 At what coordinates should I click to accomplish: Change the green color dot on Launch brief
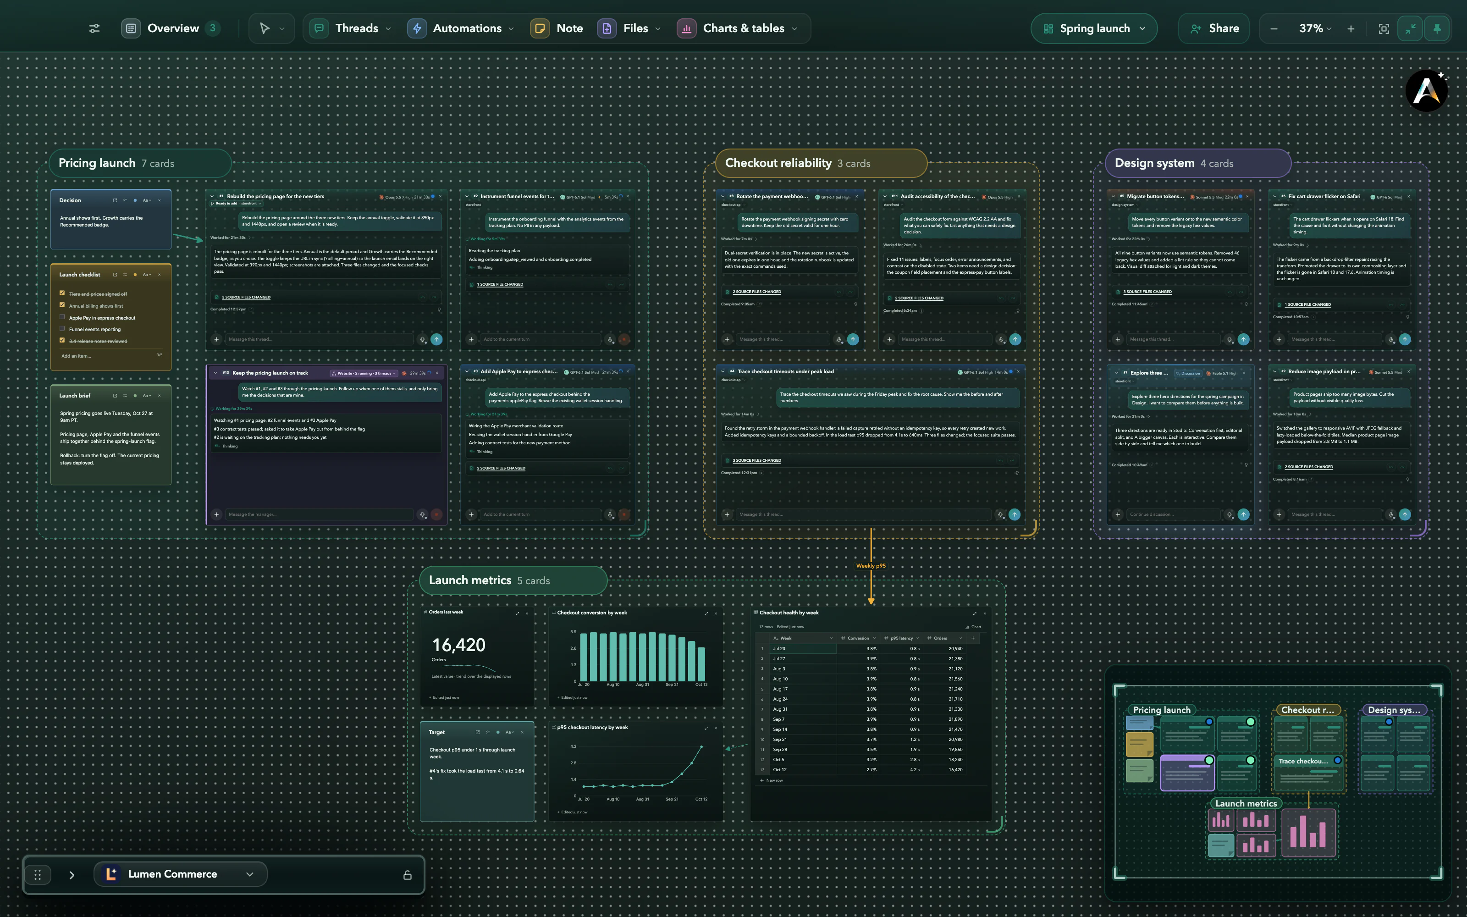[135, 395]
